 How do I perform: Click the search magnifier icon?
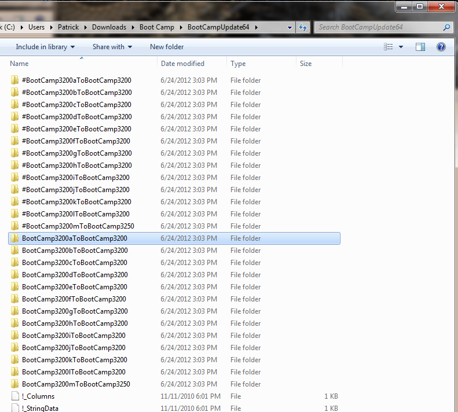point(446,27)
